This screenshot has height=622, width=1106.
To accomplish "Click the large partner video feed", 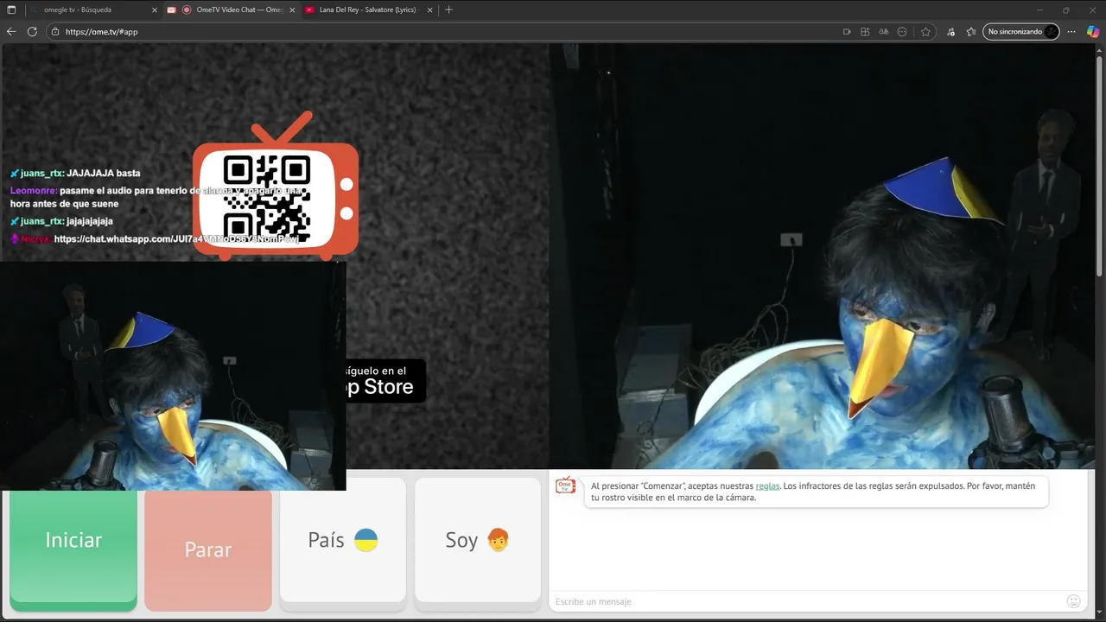I will [x=823, y=257].
